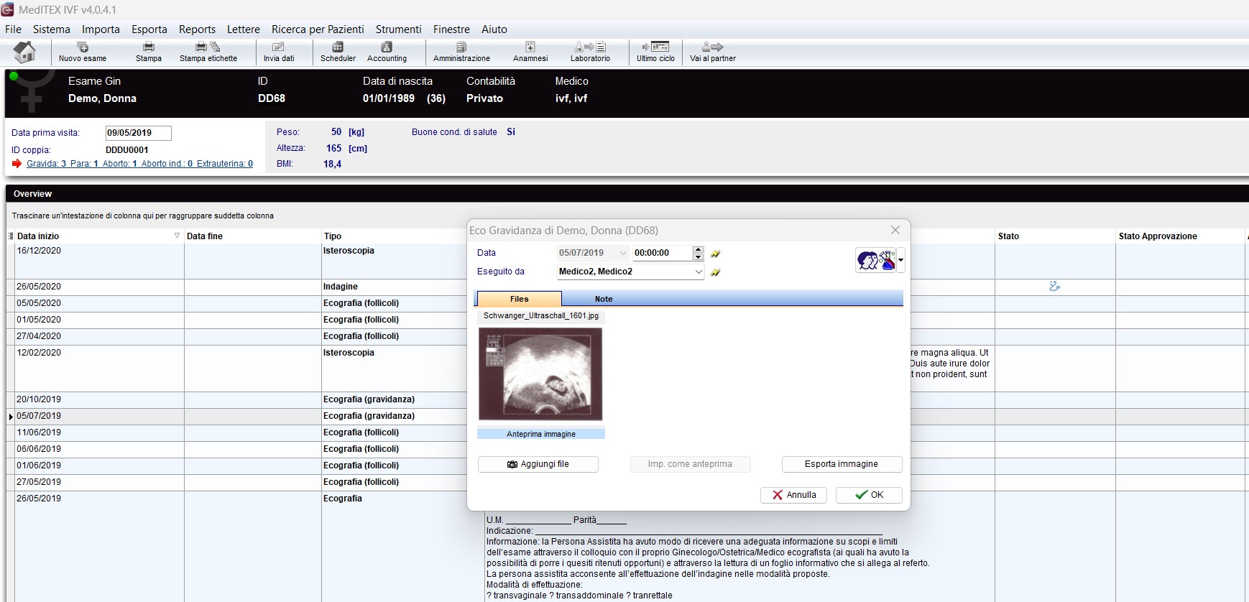Increase time with the up stepper arrow
Image resolution: width=1249 pixels, height=602 pixels.
(698, 249)
